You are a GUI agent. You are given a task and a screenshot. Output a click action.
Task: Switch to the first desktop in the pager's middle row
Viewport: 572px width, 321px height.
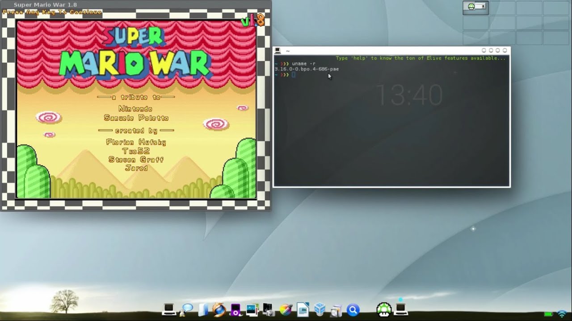click(475, 23)
